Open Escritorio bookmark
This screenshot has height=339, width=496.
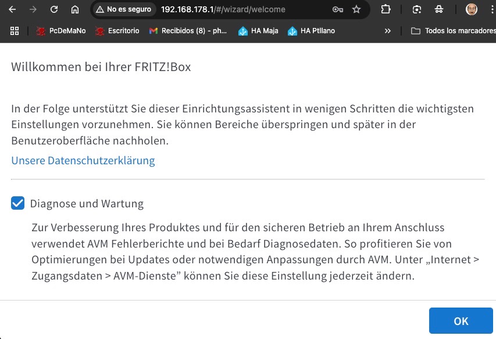117,31
